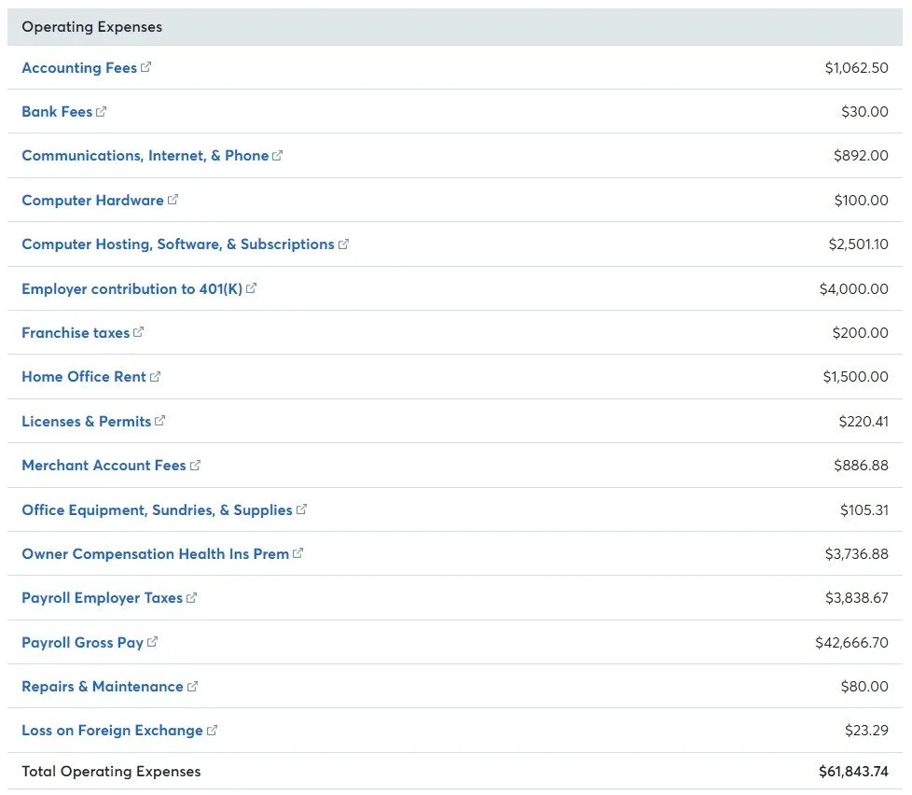Click the external link icon beside Accounting Fees
Screen dimensions: 912x795
(145, 66)
